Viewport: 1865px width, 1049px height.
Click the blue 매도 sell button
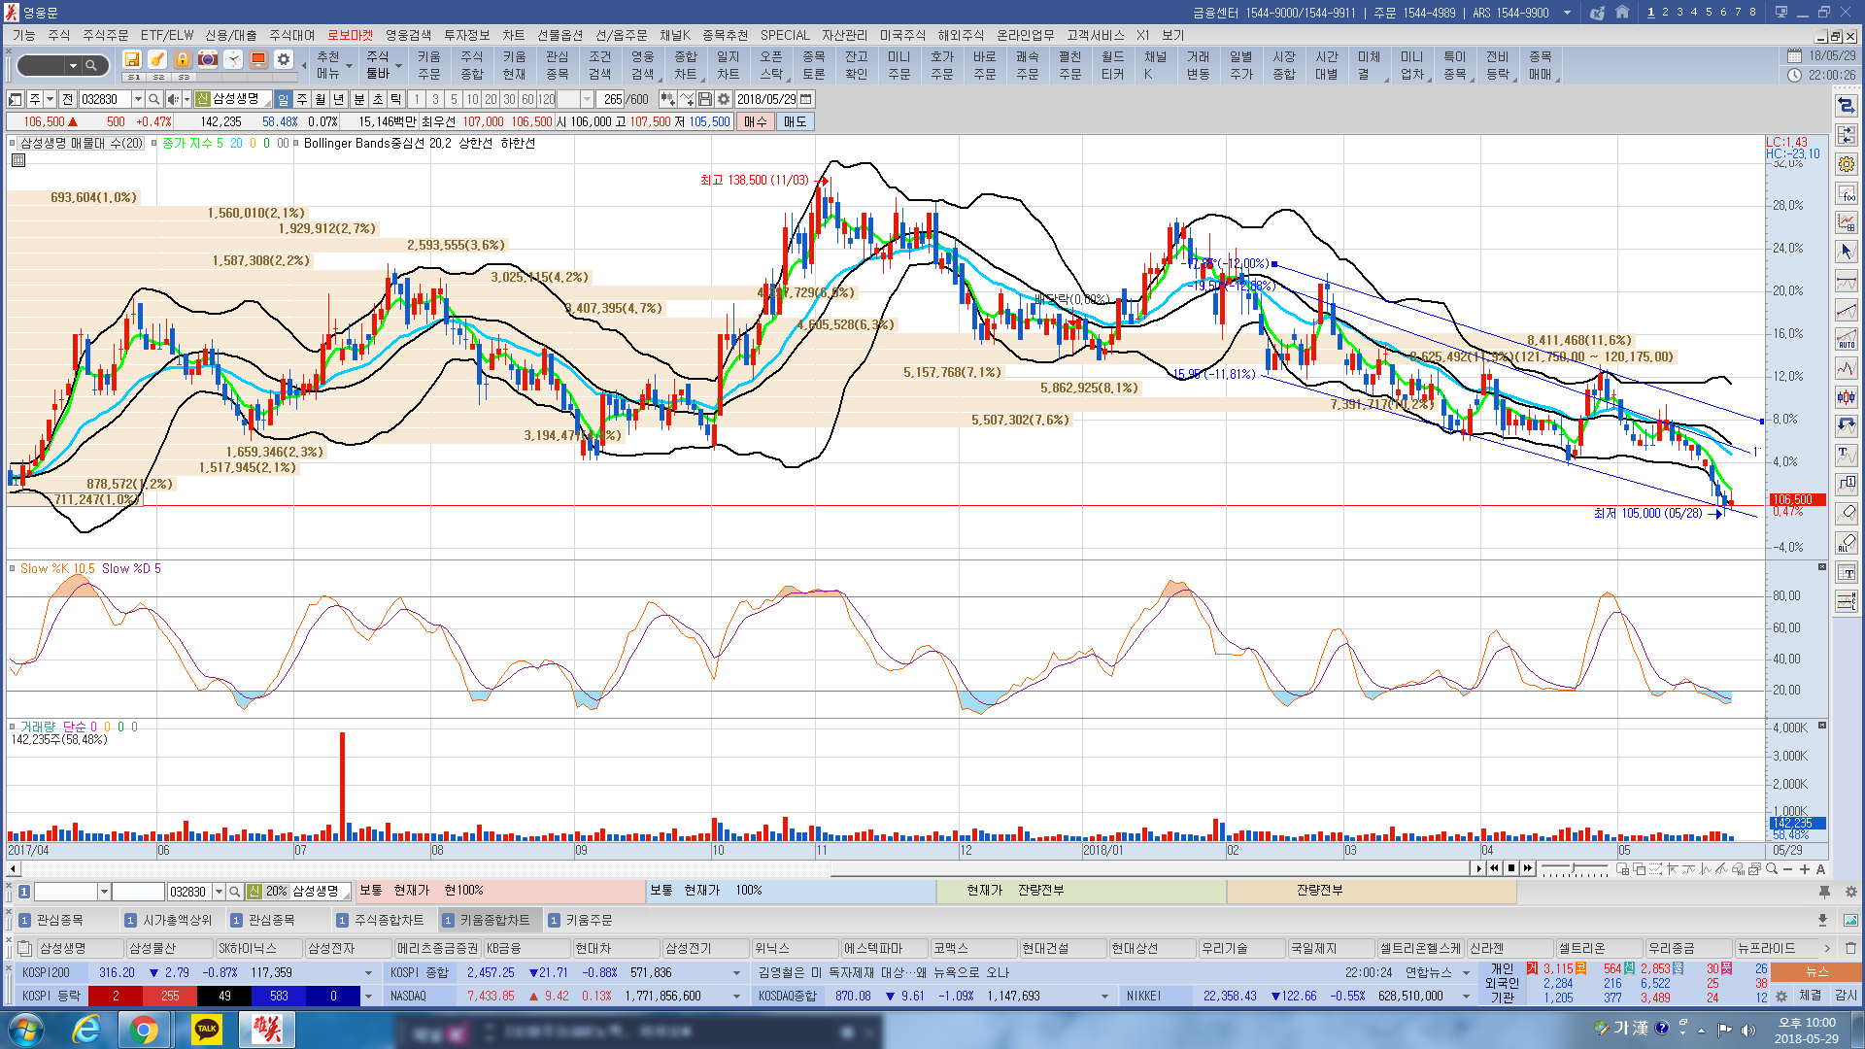coord(795,121)
